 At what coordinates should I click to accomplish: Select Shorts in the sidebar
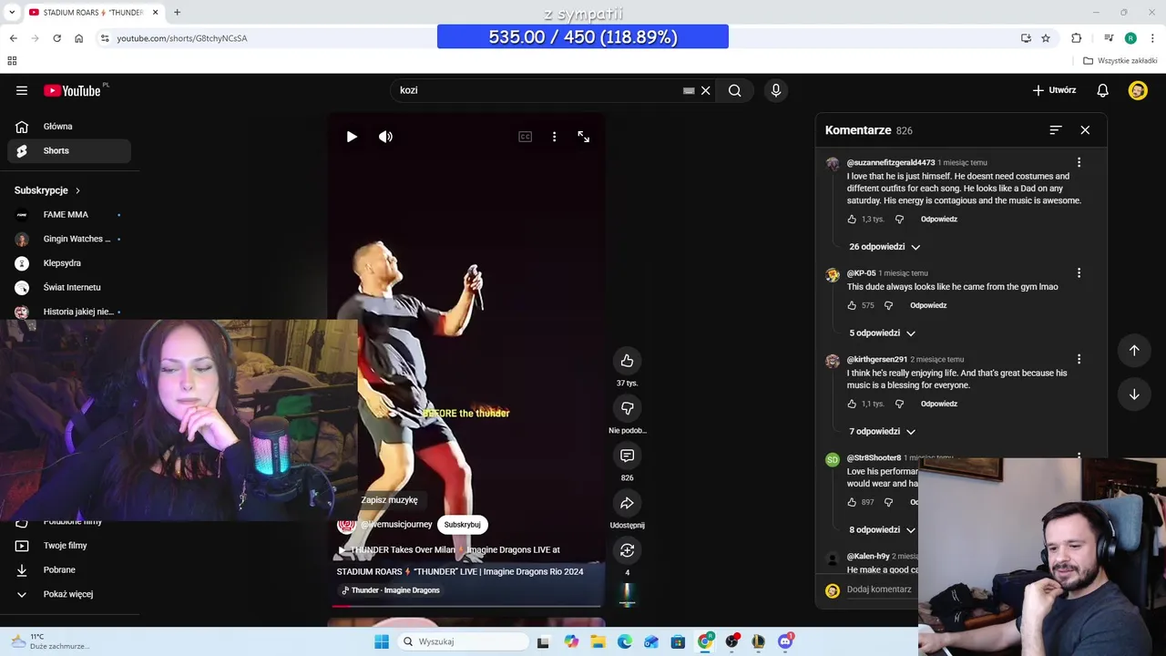tap(69, 151)
